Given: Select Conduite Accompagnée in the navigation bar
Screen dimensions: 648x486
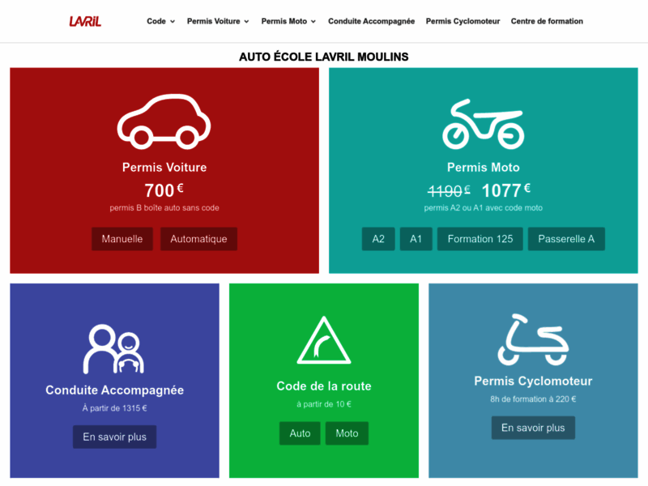Looking at the screenshot, I should 371,21.
